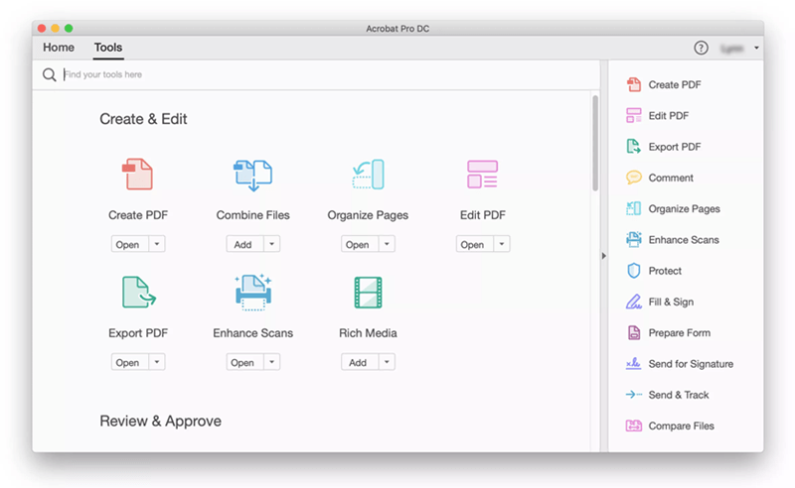Click the Fill & Sign label in sidebar
This screenshot has height=488, width=795.
671,303
